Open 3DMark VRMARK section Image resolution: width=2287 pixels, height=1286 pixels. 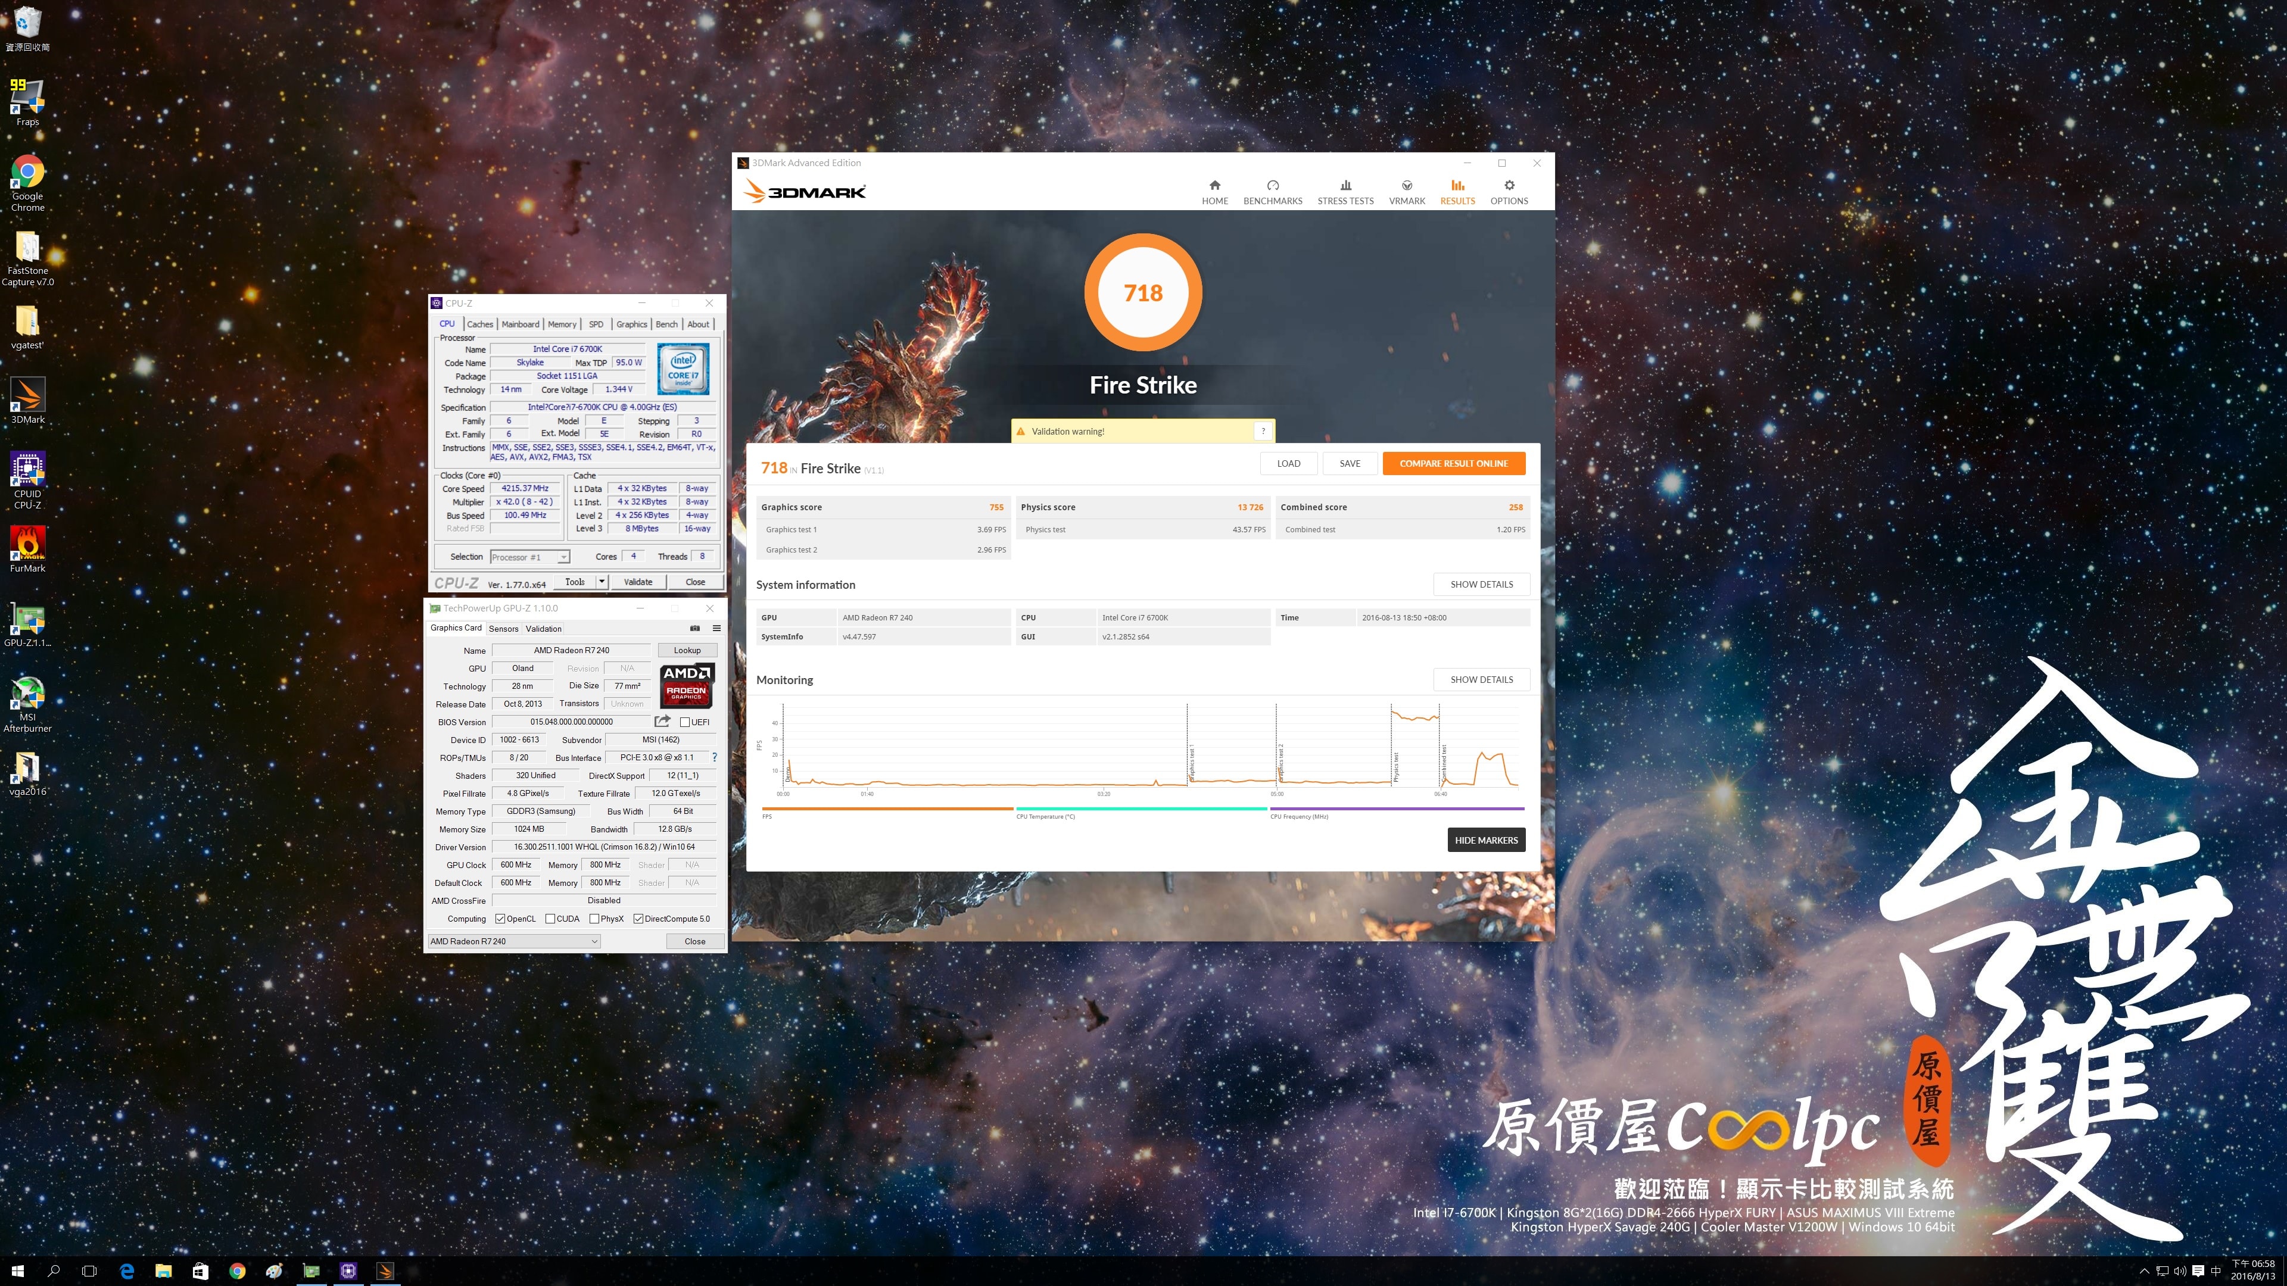tap(1406, 192)
